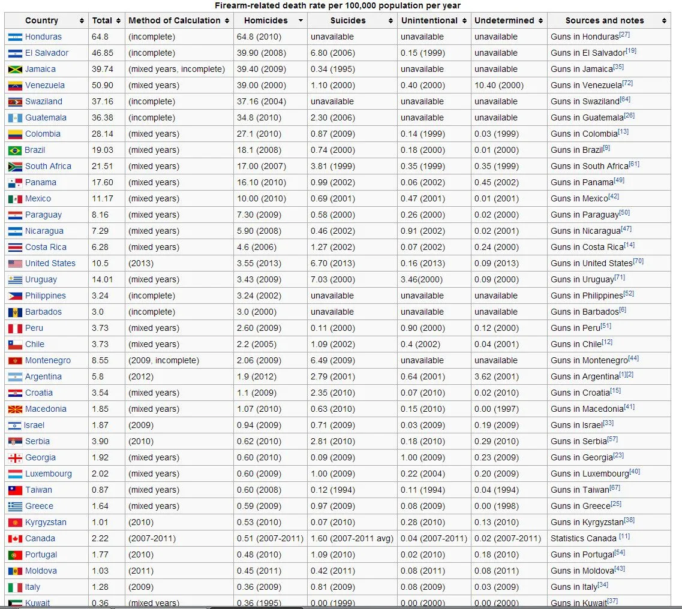Click the Canada flag icon
This screenshot has height=609, width=682.
pos(15,539)
